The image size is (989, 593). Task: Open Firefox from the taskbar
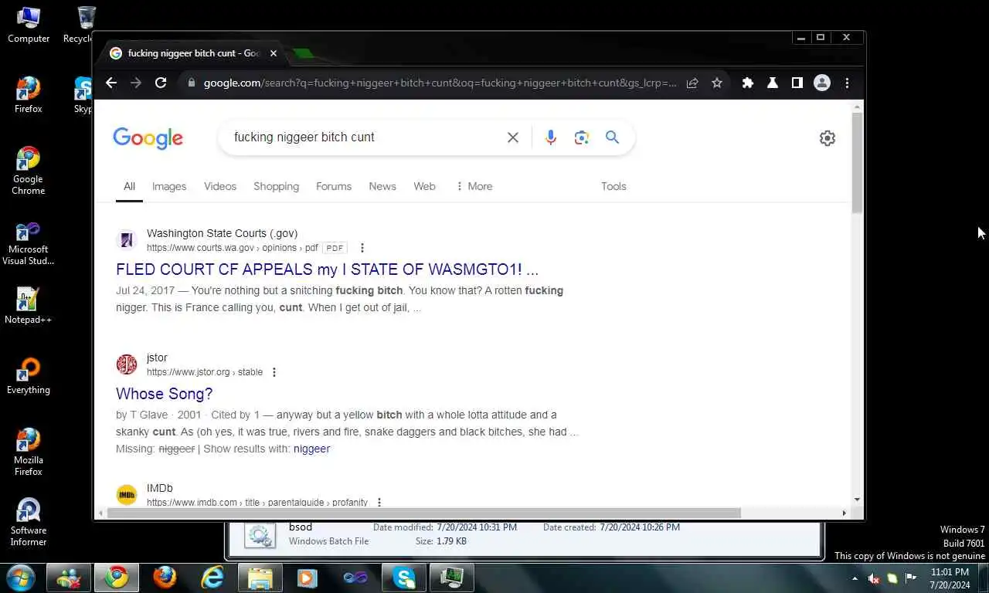(x=164, y=578)
